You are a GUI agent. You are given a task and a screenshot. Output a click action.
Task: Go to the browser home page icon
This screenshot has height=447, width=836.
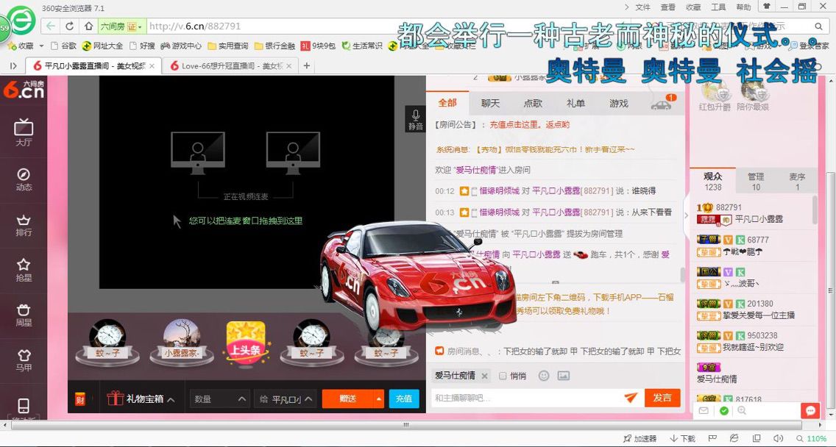88,26
